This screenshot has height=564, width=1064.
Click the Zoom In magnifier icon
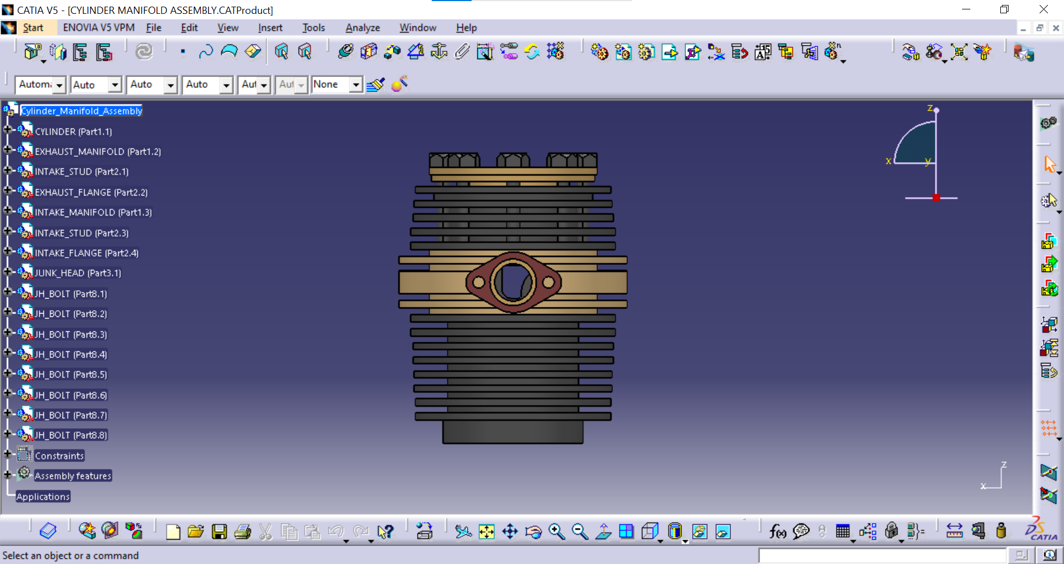click(x=556, y=532)
